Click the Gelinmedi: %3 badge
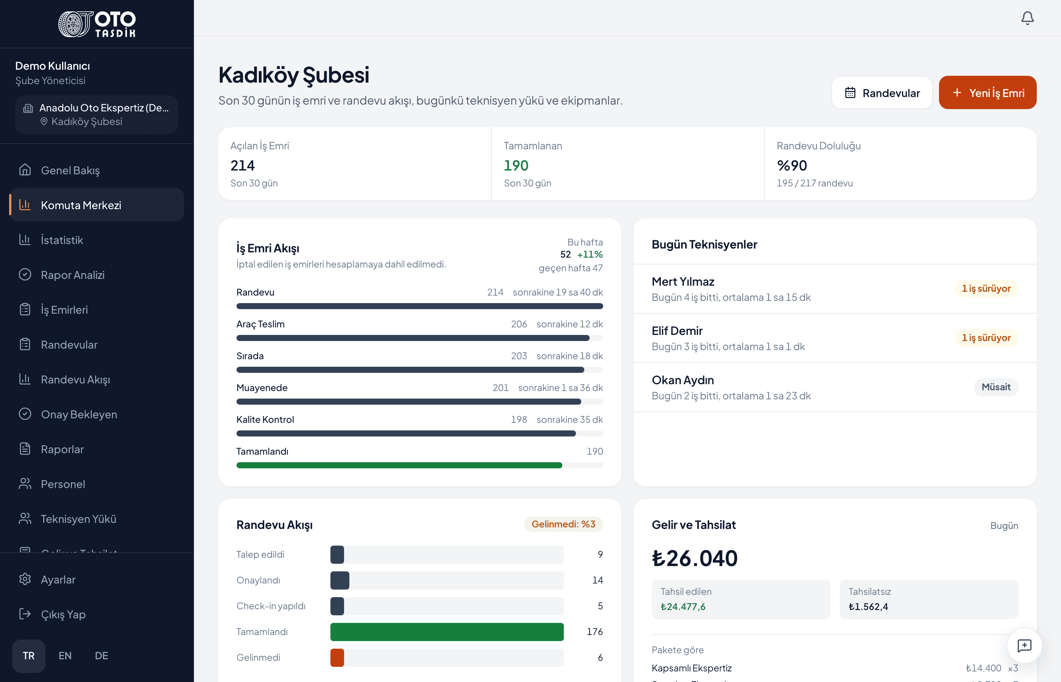 click(x=563, y=524)
